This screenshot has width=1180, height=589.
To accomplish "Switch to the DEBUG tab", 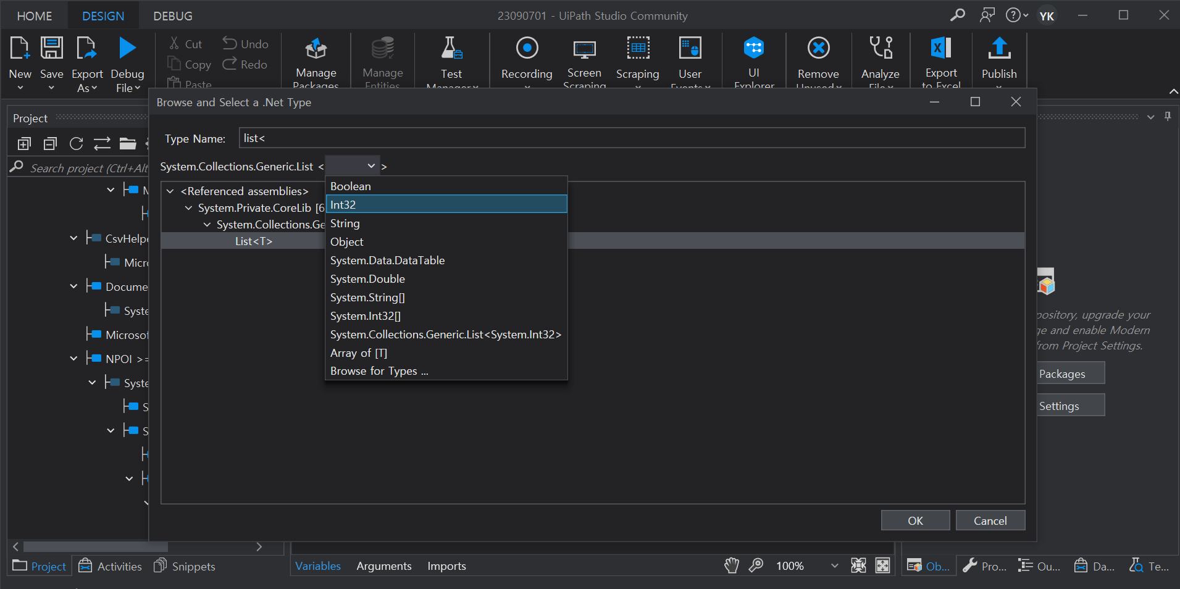I will tap(173, 16).
